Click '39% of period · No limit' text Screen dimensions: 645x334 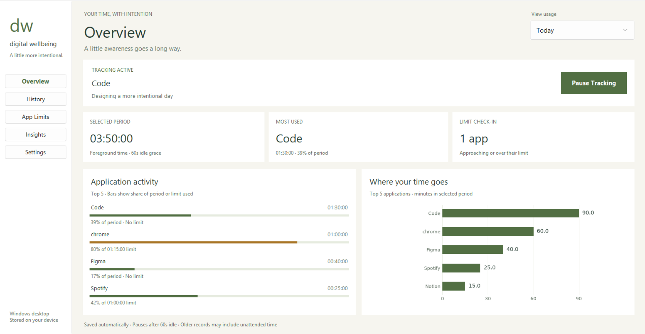pos(117,222)
